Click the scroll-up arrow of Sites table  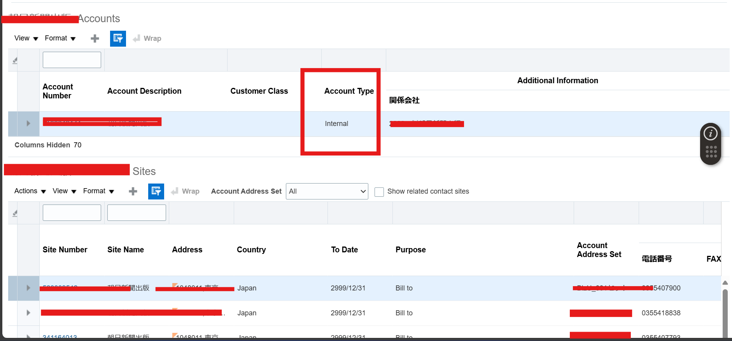point(725,283)
